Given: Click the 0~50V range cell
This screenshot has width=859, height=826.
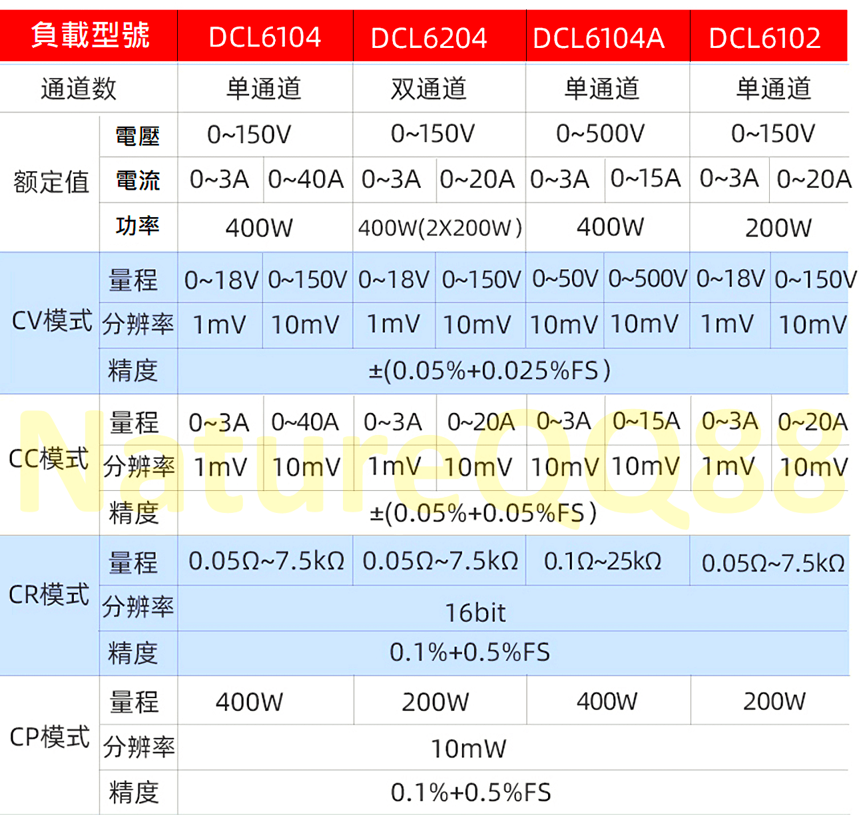Looking at the screenshot, I should [565, 278].
